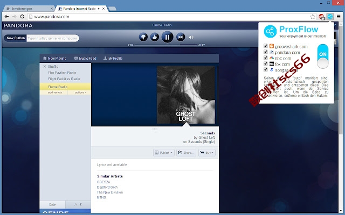Click the PANDORA logo
Screen dimensions: 345x215
point(18,26)
